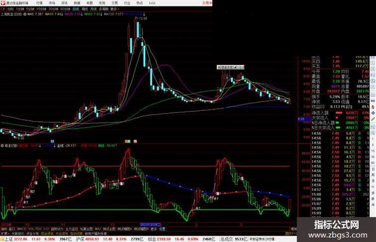Open the 行业 menu
Screen dimensions: 376x242
point(127,3)
